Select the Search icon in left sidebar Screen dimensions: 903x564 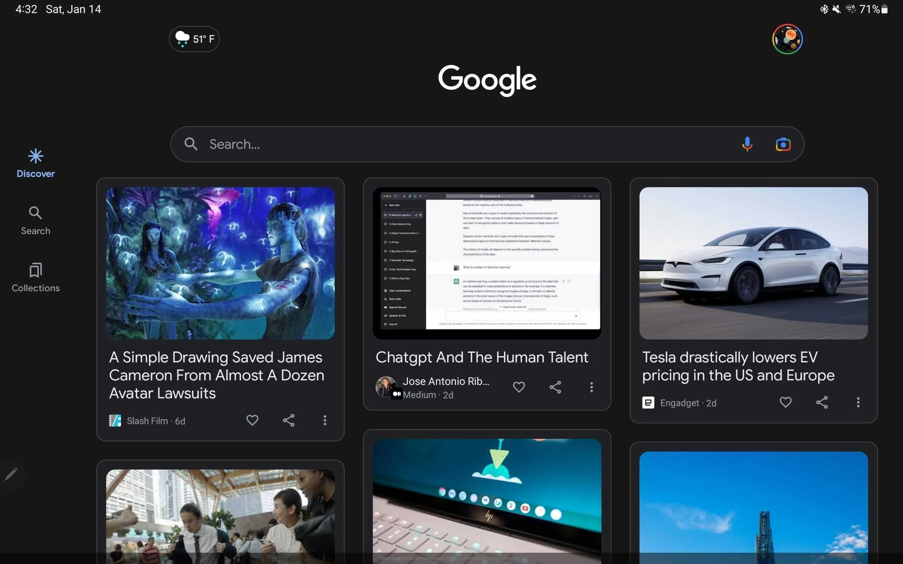click(x=35, y=220)
